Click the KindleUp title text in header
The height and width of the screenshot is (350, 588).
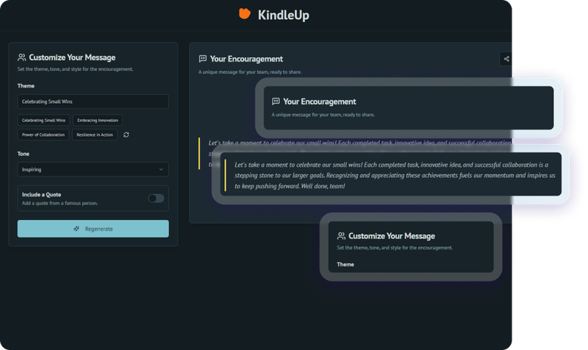click(283, 15)
